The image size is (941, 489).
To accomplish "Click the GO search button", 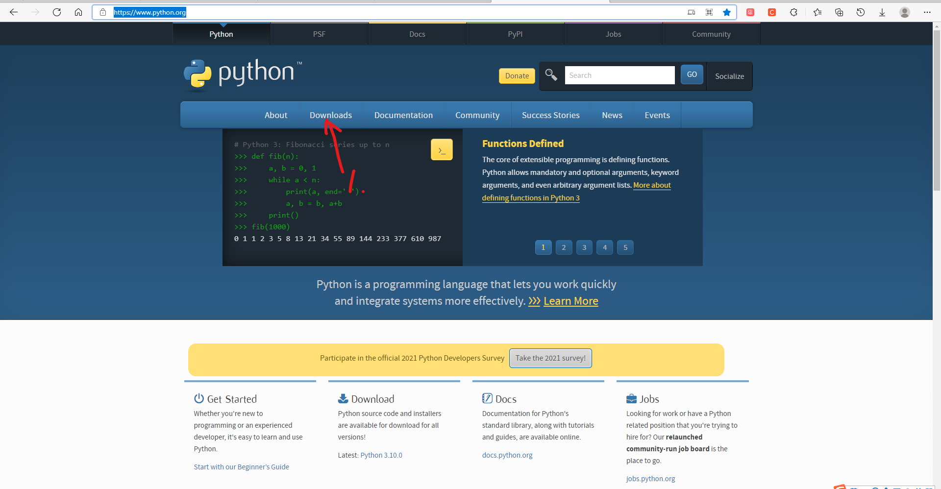I will [692, 74].
